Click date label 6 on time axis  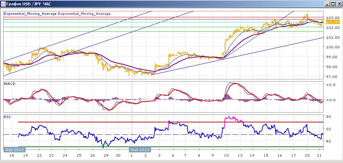pyautogui.click(x=173, y=156)
